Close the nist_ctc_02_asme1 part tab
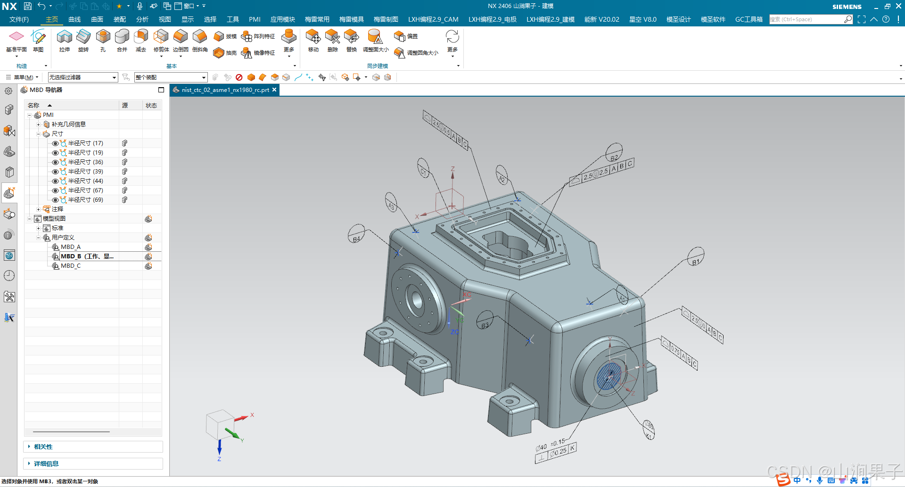905x487 pixels. point(274,90)
